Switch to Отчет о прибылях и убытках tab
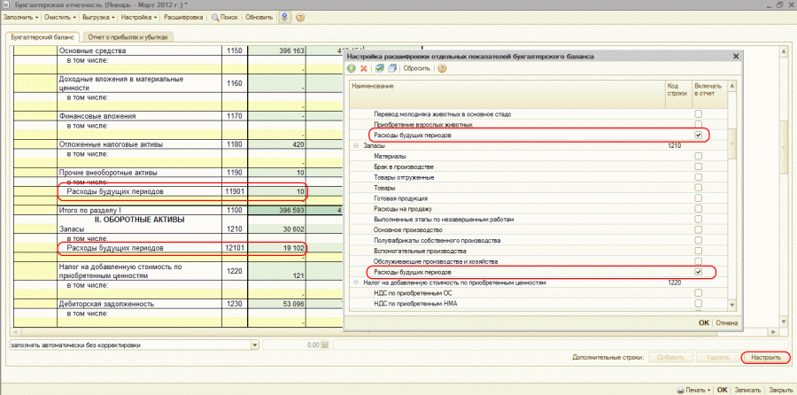797x395 pixels. (x=128, y=37)
